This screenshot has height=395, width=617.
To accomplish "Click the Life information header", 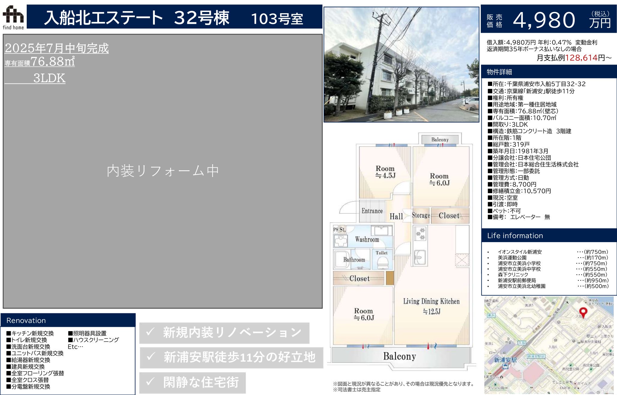I will point(549,235).
